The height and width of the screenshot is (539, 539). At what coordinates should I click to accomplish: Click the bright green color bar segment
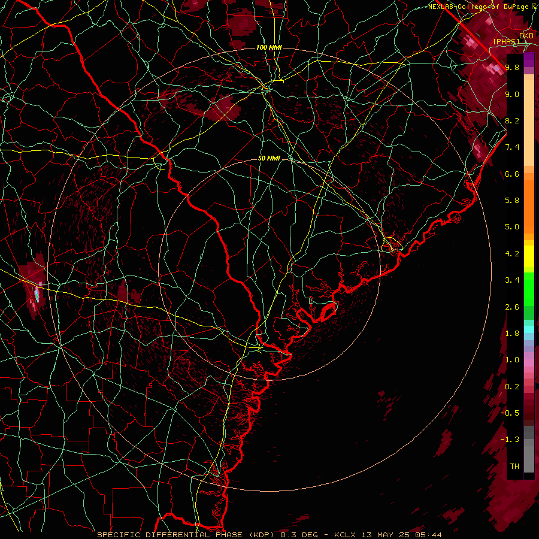(x=529, y=289)
